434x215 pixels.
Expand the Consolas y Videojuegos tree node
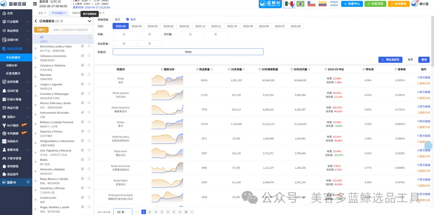point(35,96)
